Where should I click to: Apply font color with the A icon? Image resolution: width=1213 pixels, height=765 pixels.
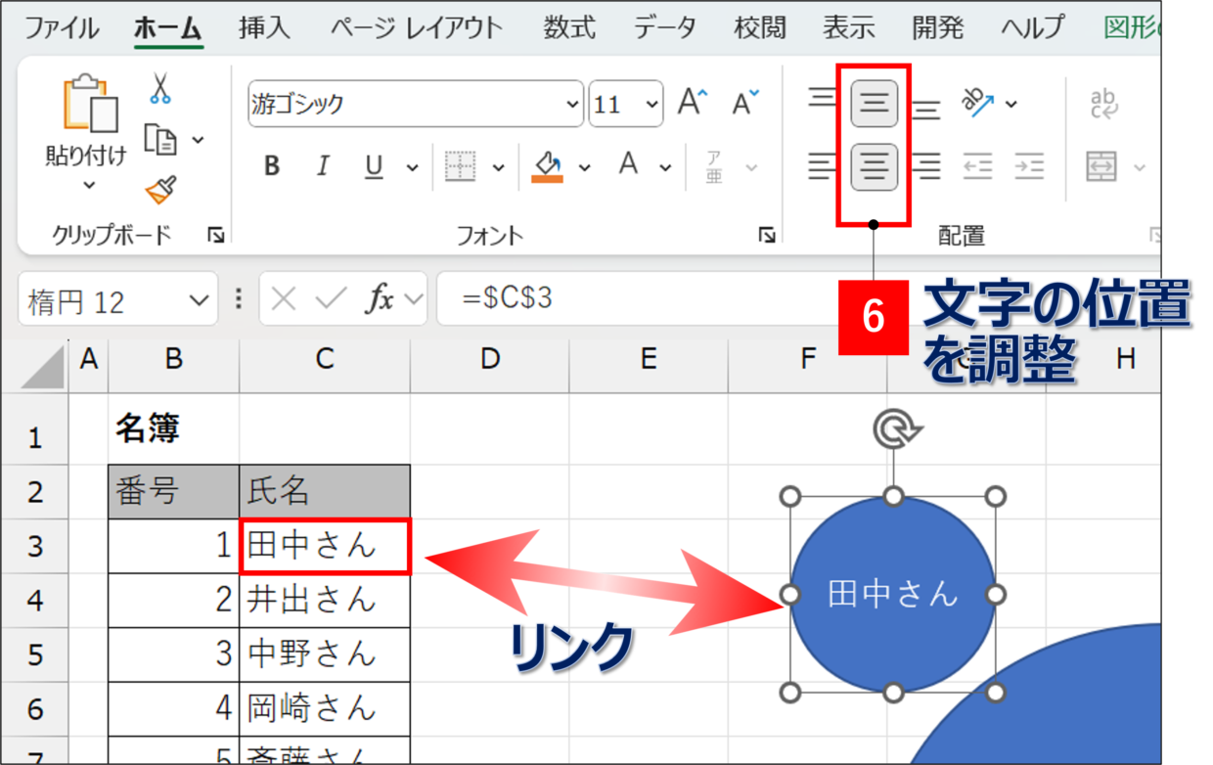click(x=629, y=164)
